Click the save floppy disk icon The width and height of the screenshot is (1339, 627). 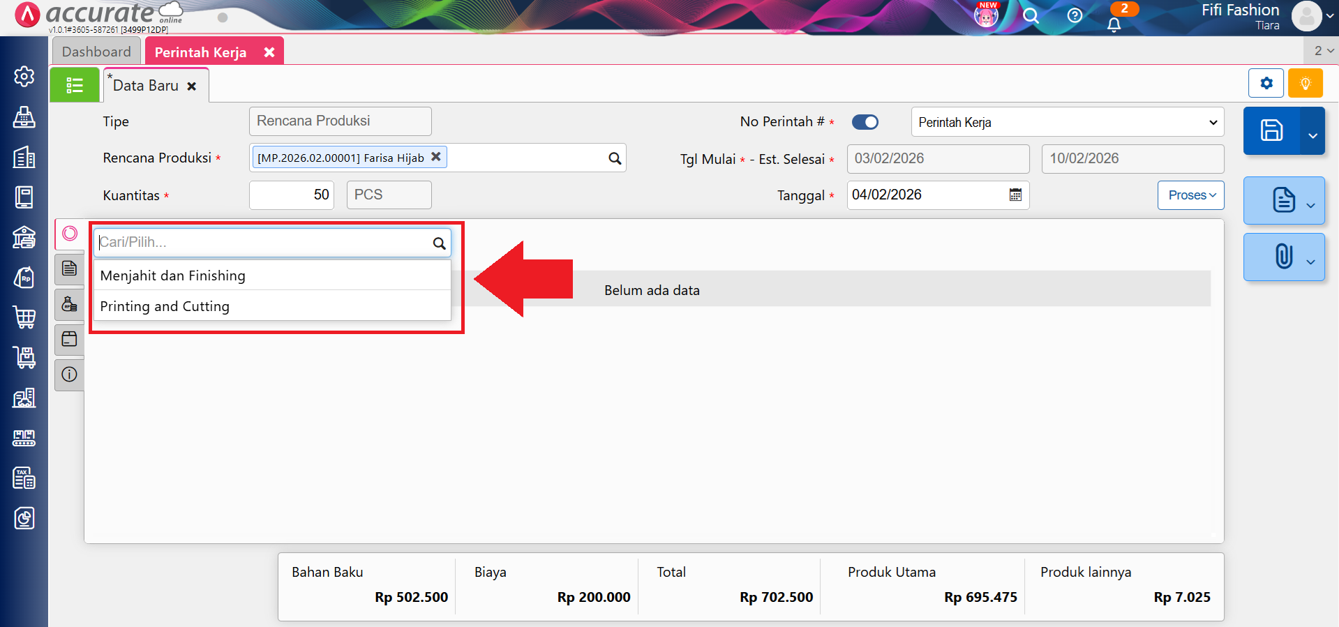click(1271, 130)
